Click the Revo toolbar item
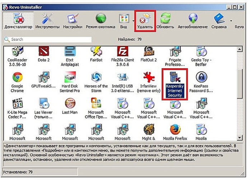The image size is (251, 181). 239,27
